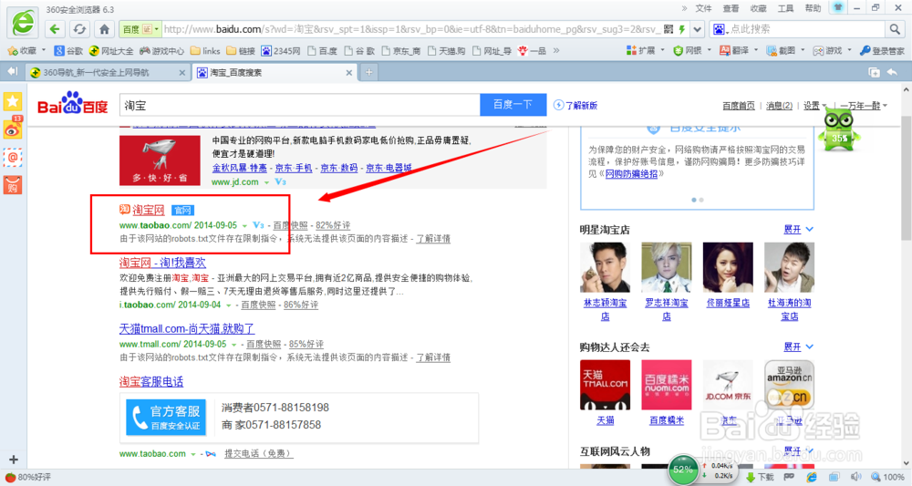Viewport: 912px width, 486px height.
Task: Open the 淘宝网 官网 result link
Action: (149, 210)
